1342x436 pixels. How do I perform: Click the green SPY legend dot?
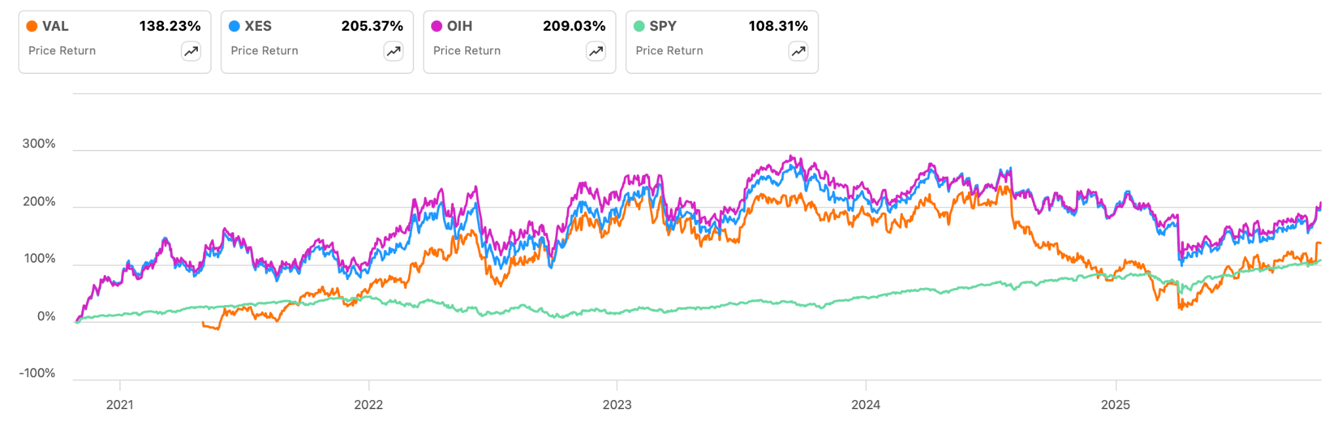click(640, 27)
